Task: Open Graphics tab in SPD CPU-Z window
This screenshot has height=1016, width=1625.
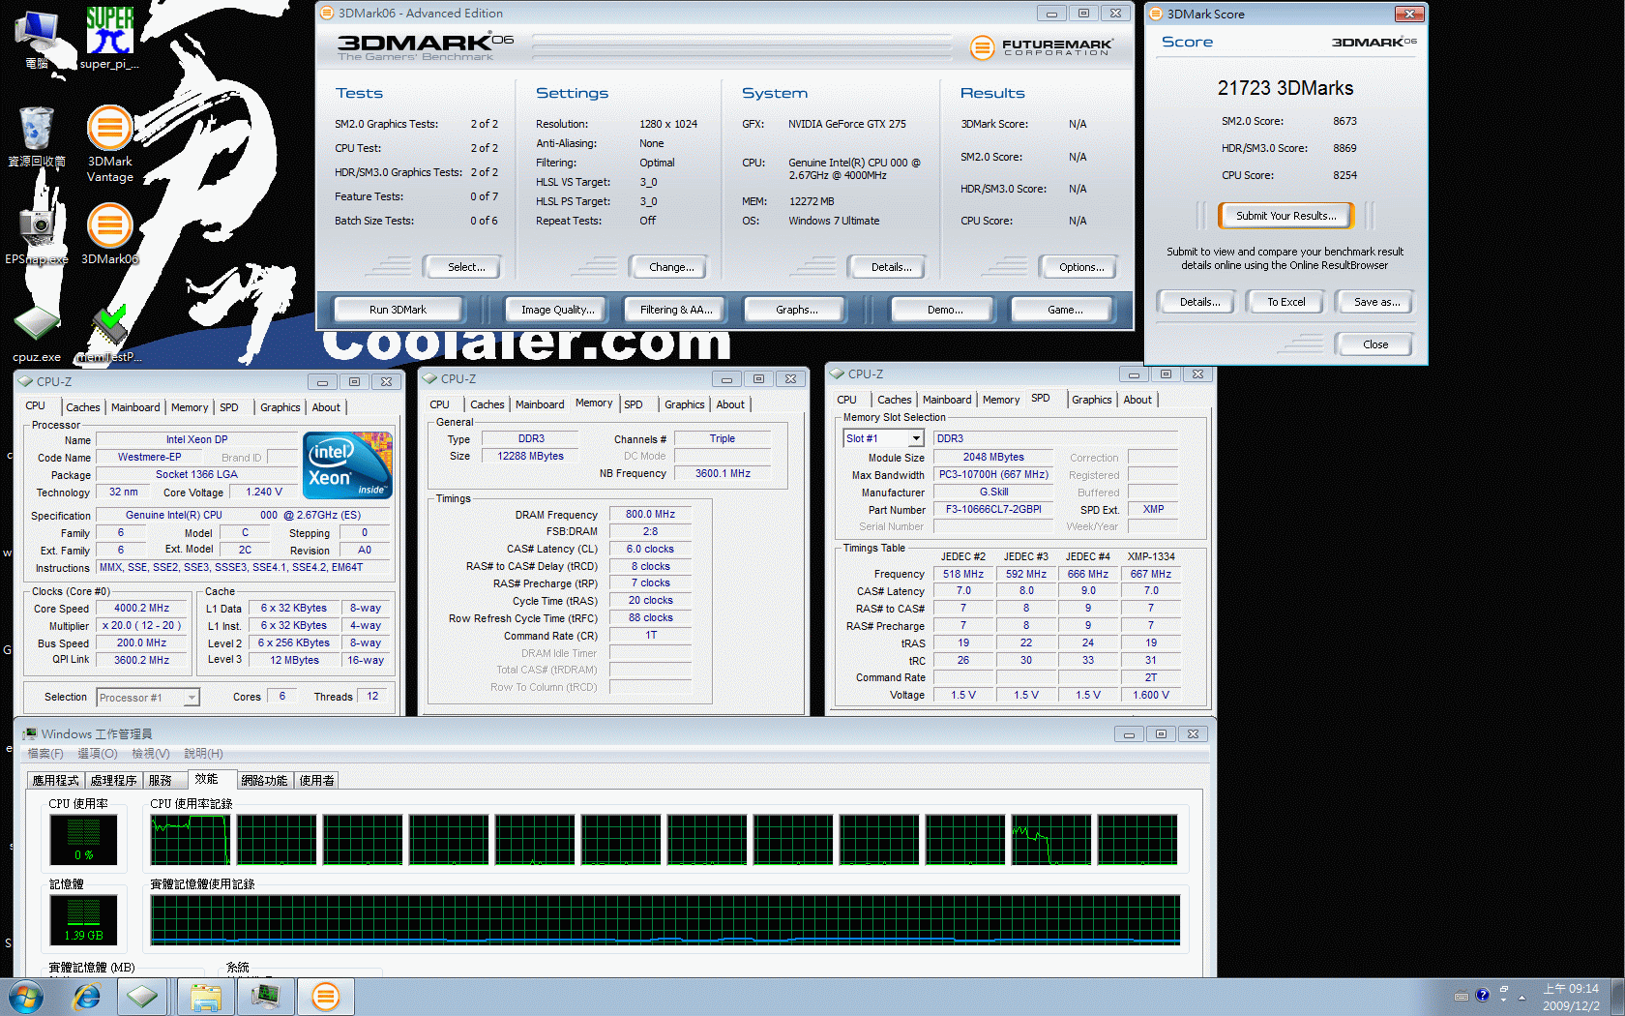Action: tap(1092, 400)
